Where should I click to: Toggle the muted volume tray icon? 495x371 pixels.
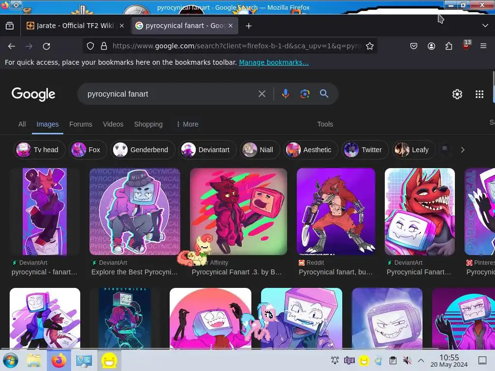[x=407, y=360]
